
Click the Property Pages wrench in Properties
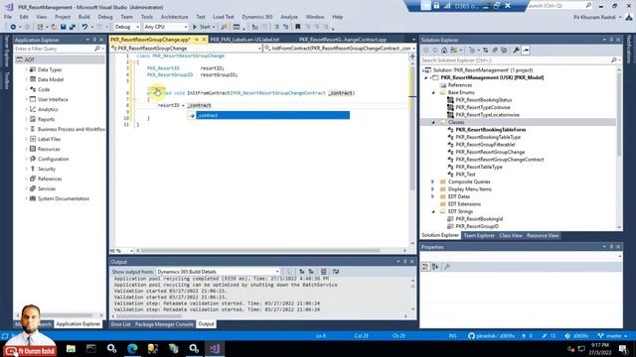(447, 267)
